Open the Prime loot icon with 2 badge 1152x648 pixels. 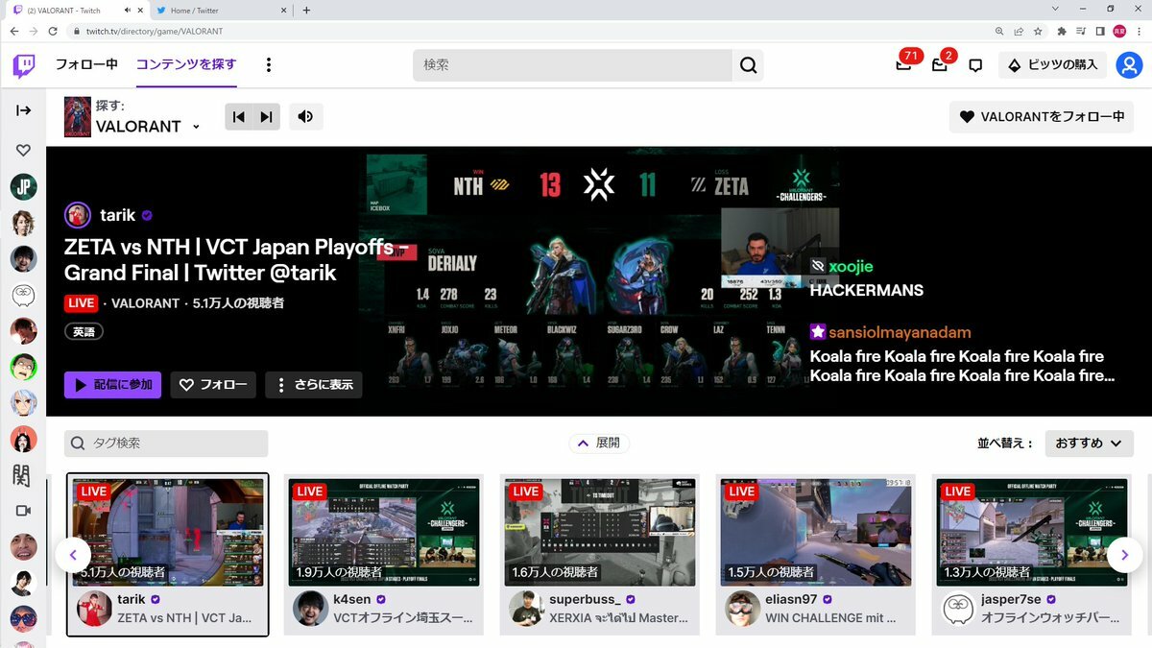click(940, 65)
